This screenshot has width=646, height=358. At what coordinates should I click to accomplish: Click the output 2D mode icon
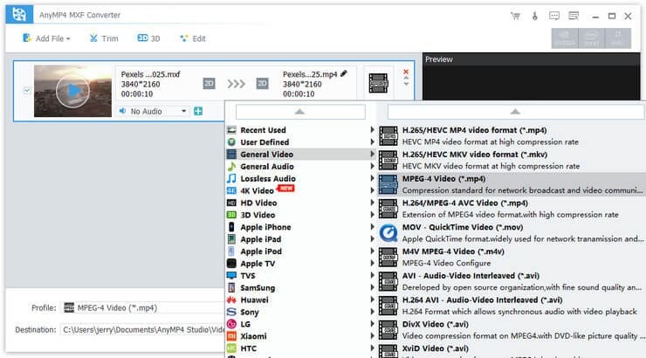[262, 84]
